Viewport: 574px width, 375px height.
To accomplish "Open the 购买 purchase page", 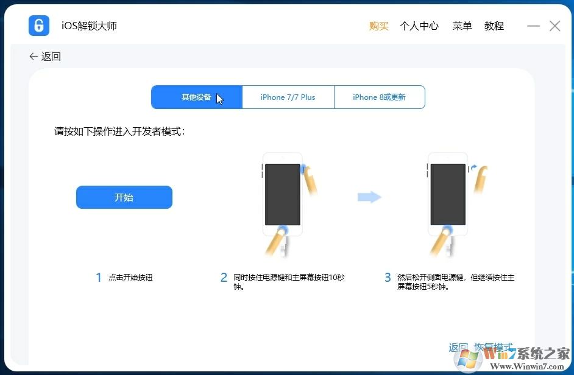I will point(378,26).
